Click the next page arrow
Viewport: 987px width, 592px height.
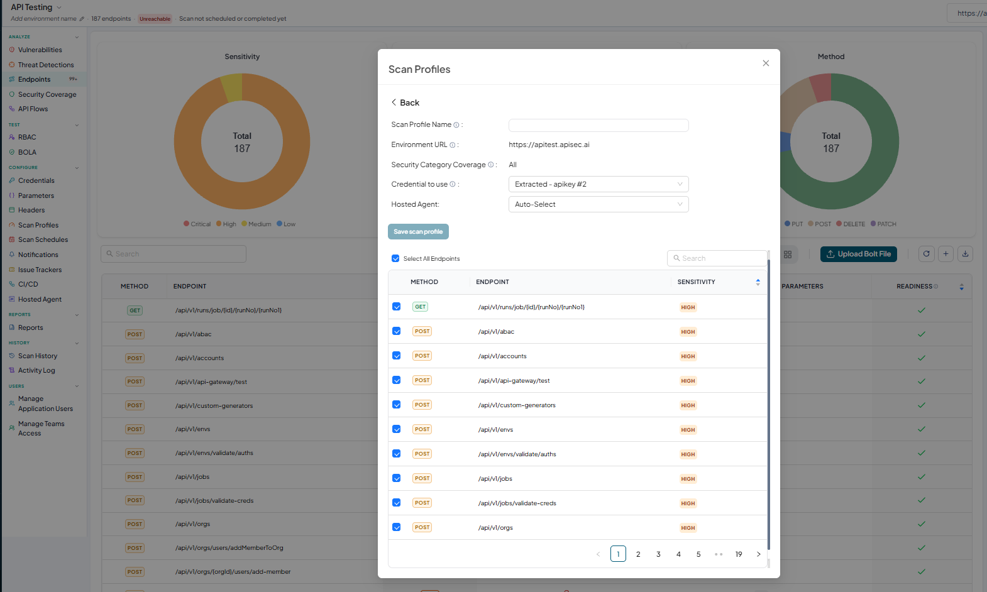coord(759,554)
